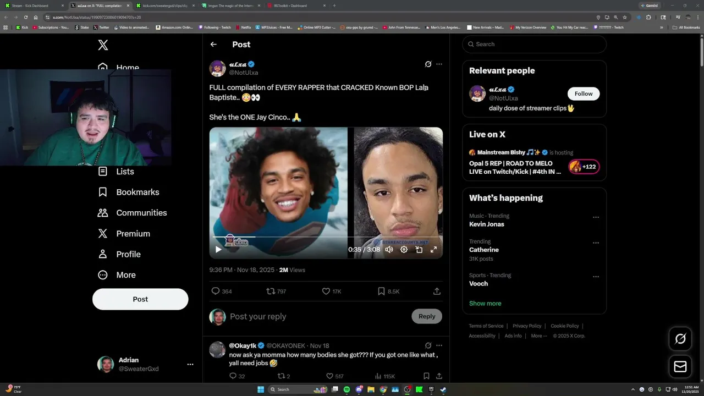This screenshot has height=396, width=704.
Task: Open options for Catherine trend
Action: (x=596, y=243)
